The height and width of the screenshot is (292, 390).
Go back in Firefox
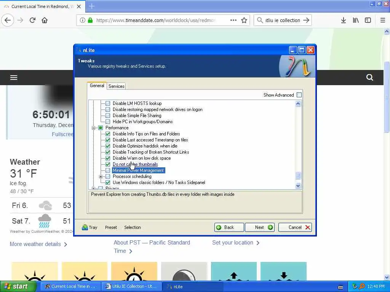(x=8, y=21)
